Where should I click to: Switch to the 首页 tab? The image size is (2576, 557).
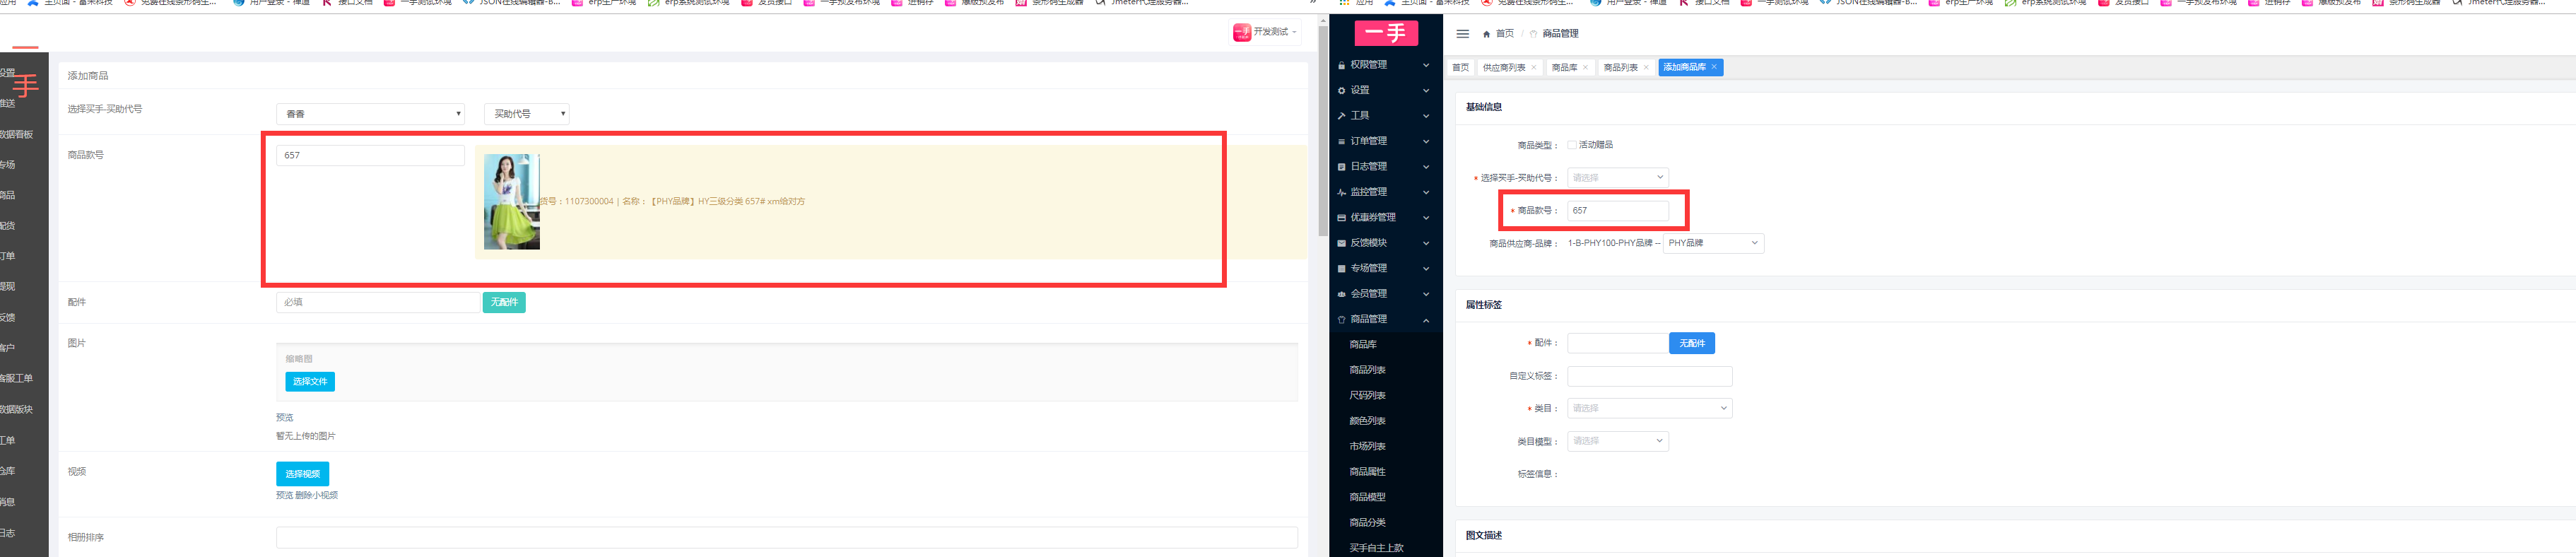point(1461,68)
